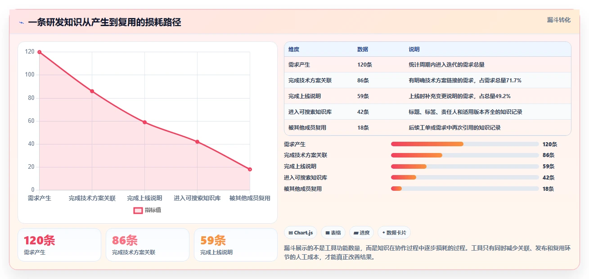Click the 数据 column header
This screenshot has height=279, width=589.
click(363, 49)
